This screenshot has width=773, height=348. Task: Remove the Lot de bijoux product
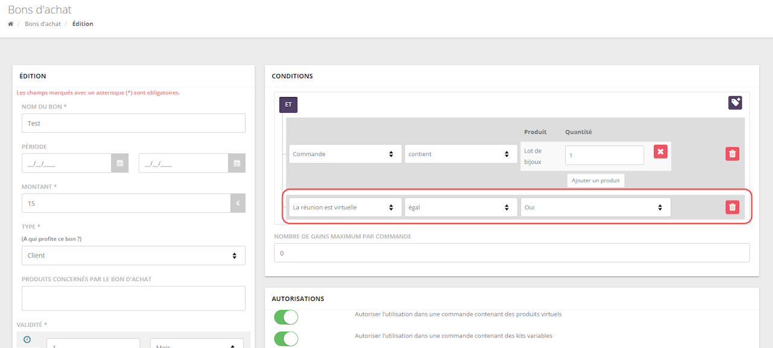660,151
